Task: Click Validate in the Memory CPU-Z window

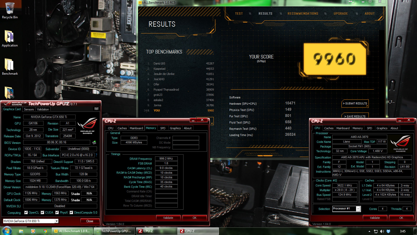Action: coord(168,218)
